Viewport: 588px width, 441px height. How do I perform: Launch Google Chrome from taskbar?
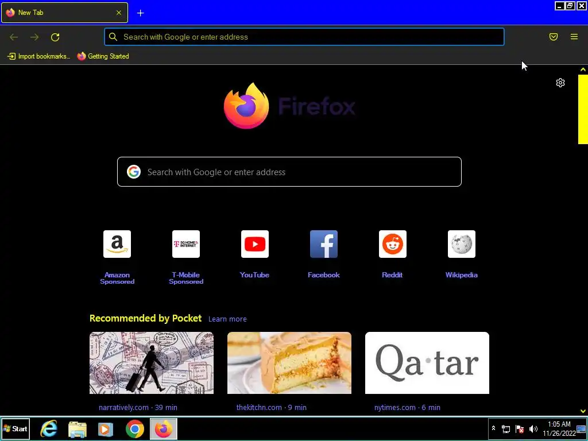click(x=134, y=429)
